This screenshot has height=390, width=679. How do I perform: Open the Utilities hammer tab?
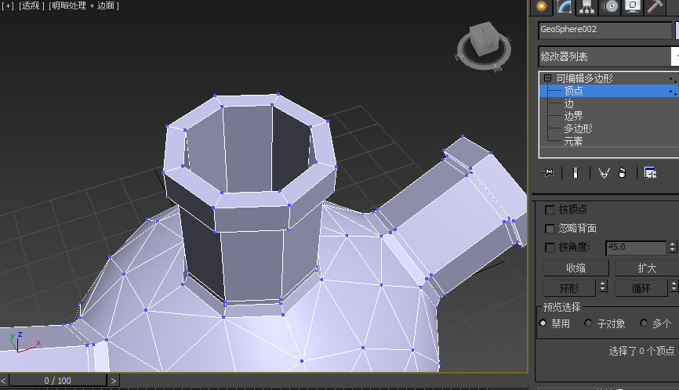pos(655,6)
